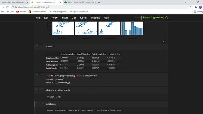Click the second scatter plot in output
203x114 pixels.
click(86, 28)
